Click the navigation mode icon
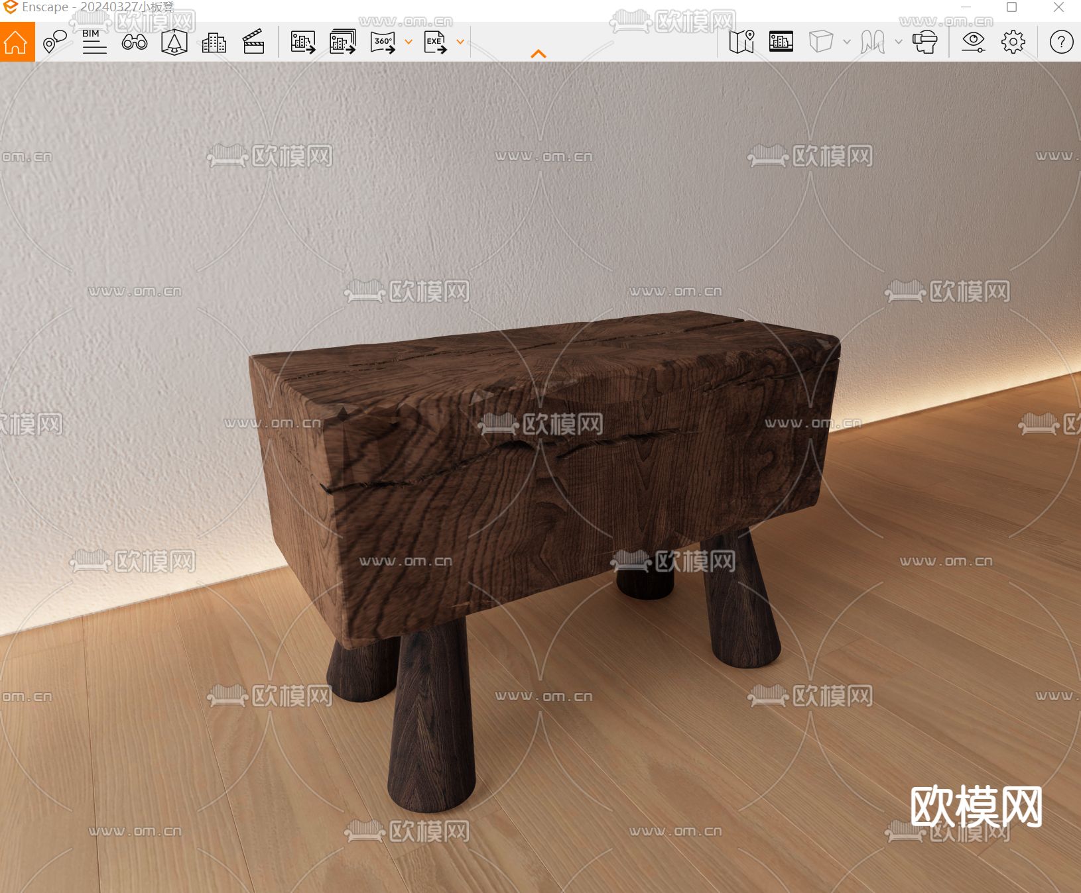Screen dimensions: 1081x893 (873, 42)
